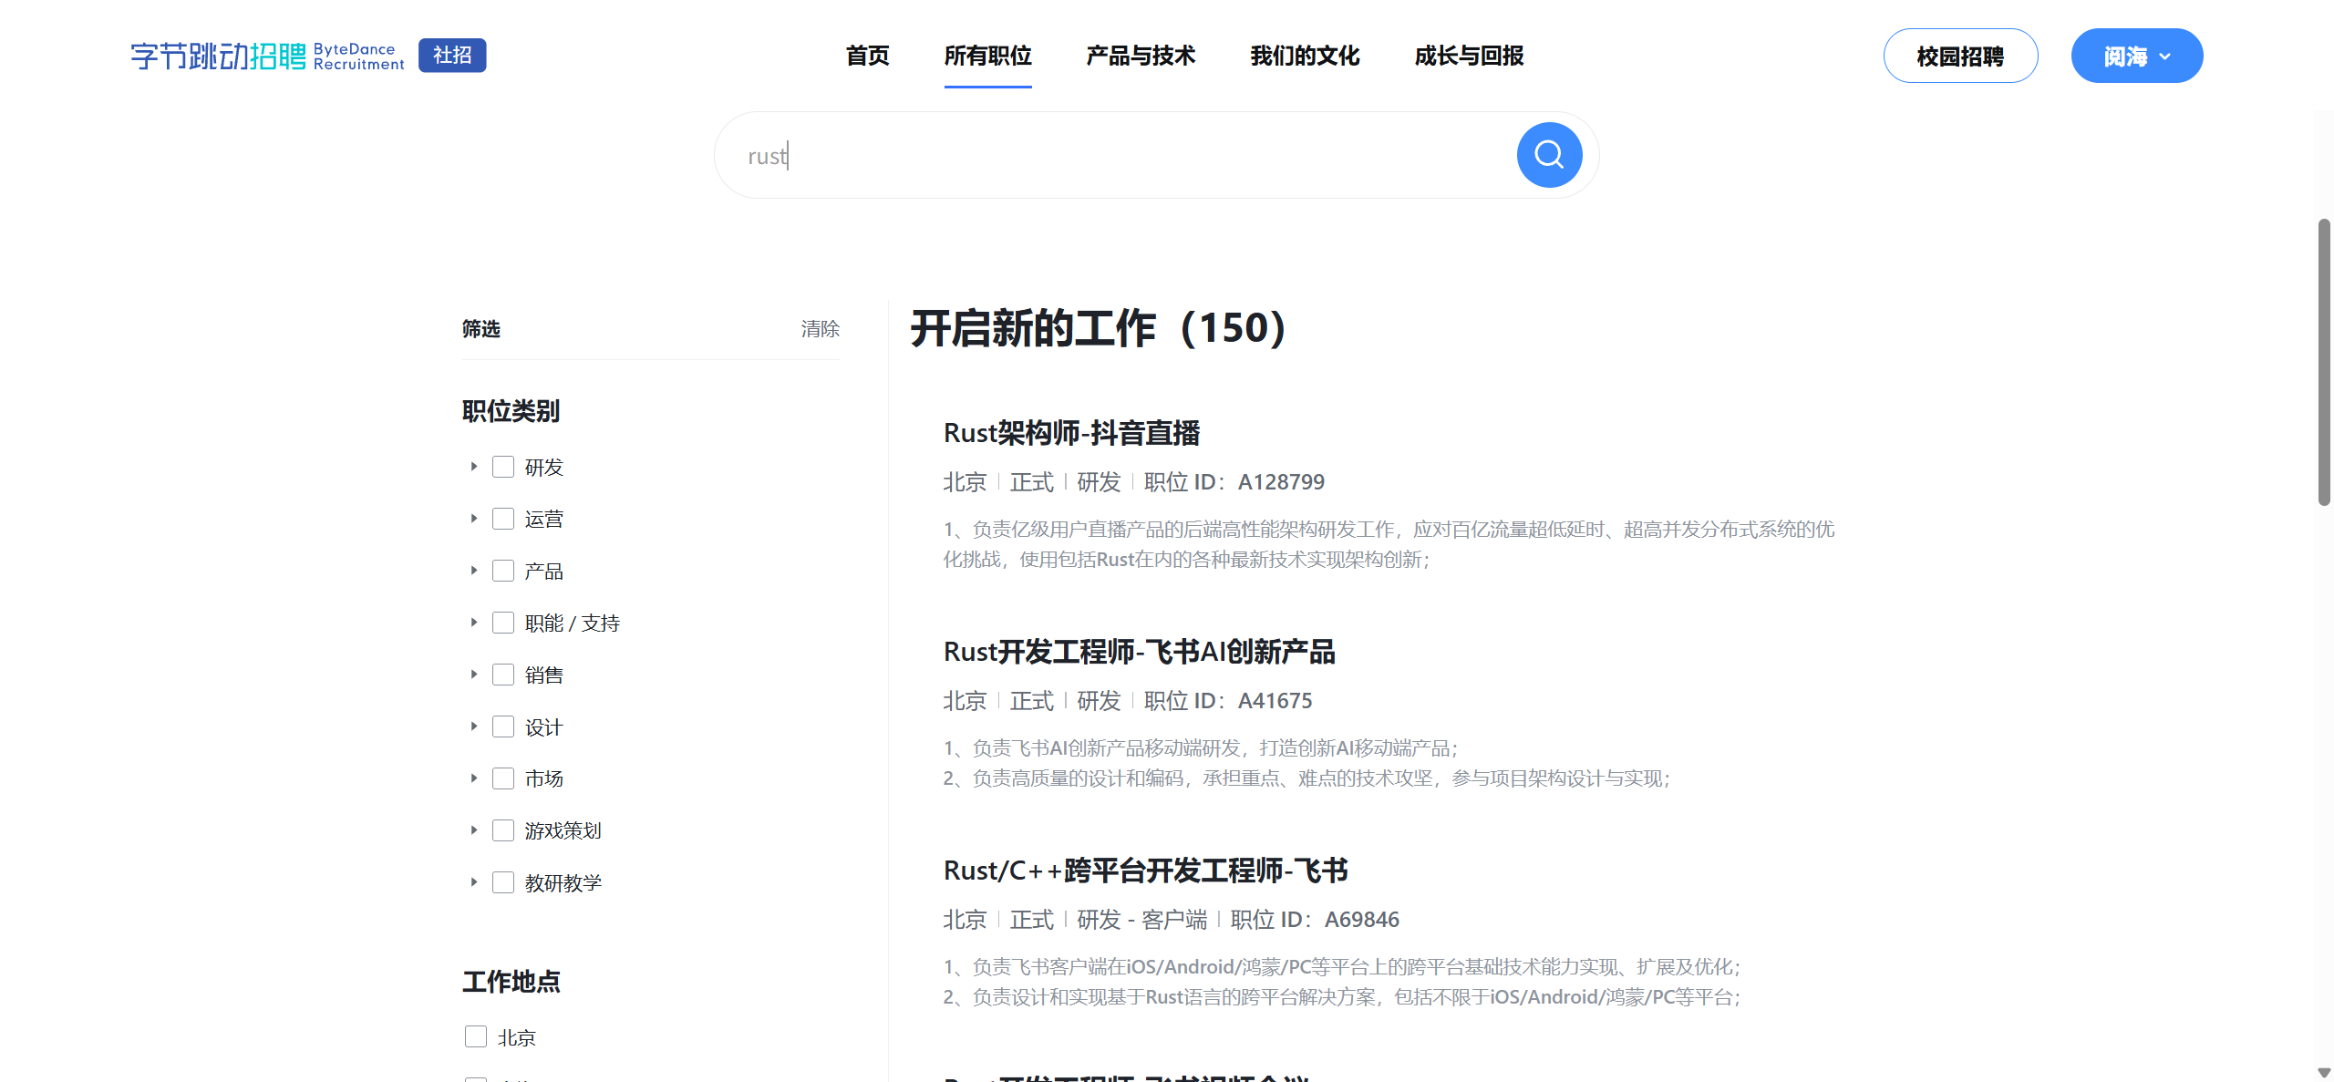Expand the 游戏策划 category tree arrow

[x=473, y=830]
